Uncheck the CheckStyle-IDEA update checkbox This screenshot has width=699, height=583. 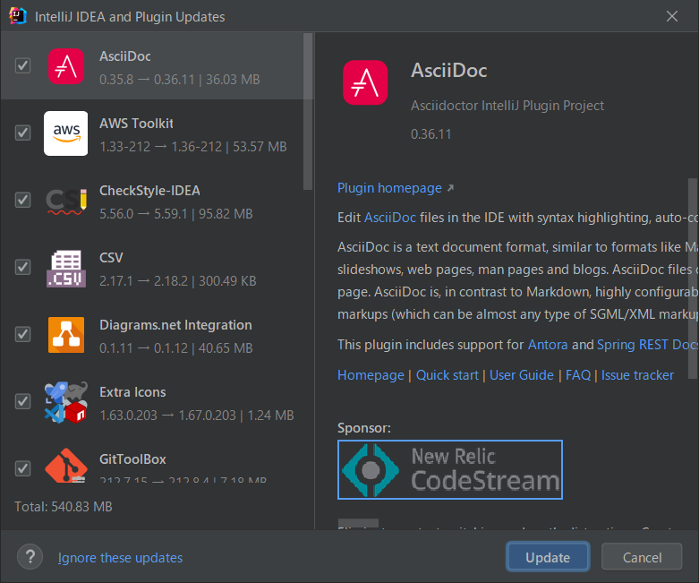[22, 200]
